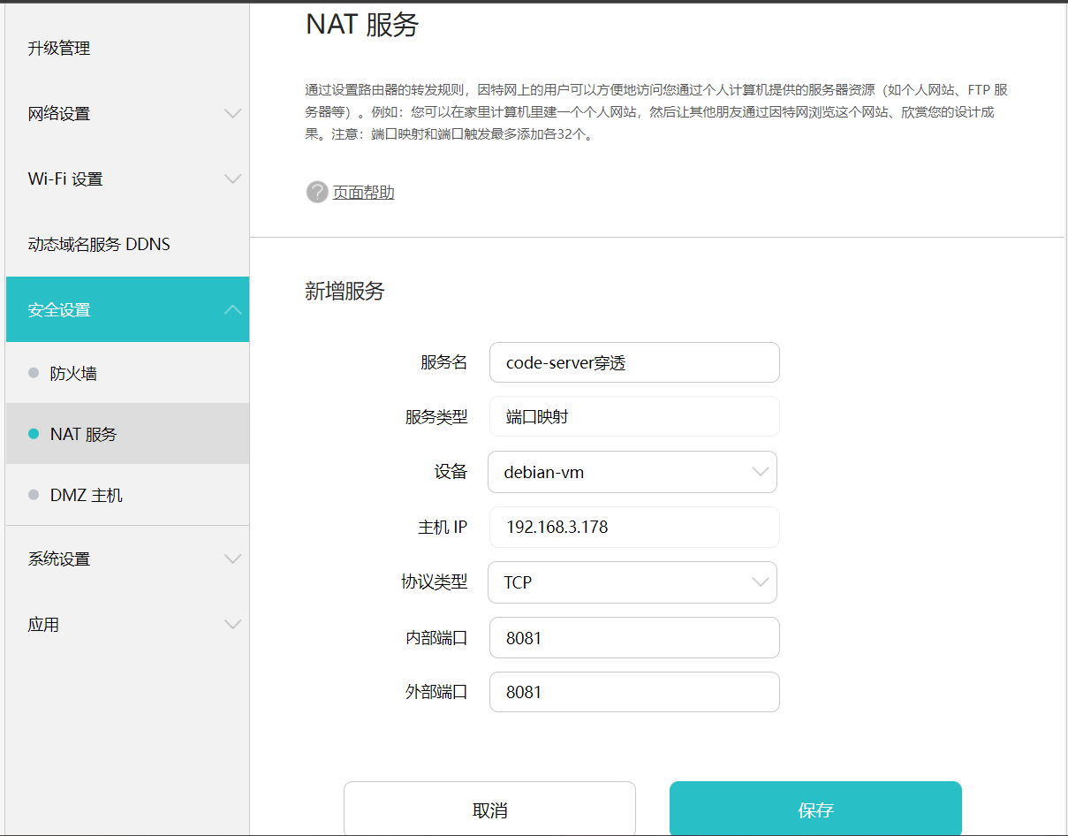Click the teal dot beside NAT 服务

[x=34, y=434]
